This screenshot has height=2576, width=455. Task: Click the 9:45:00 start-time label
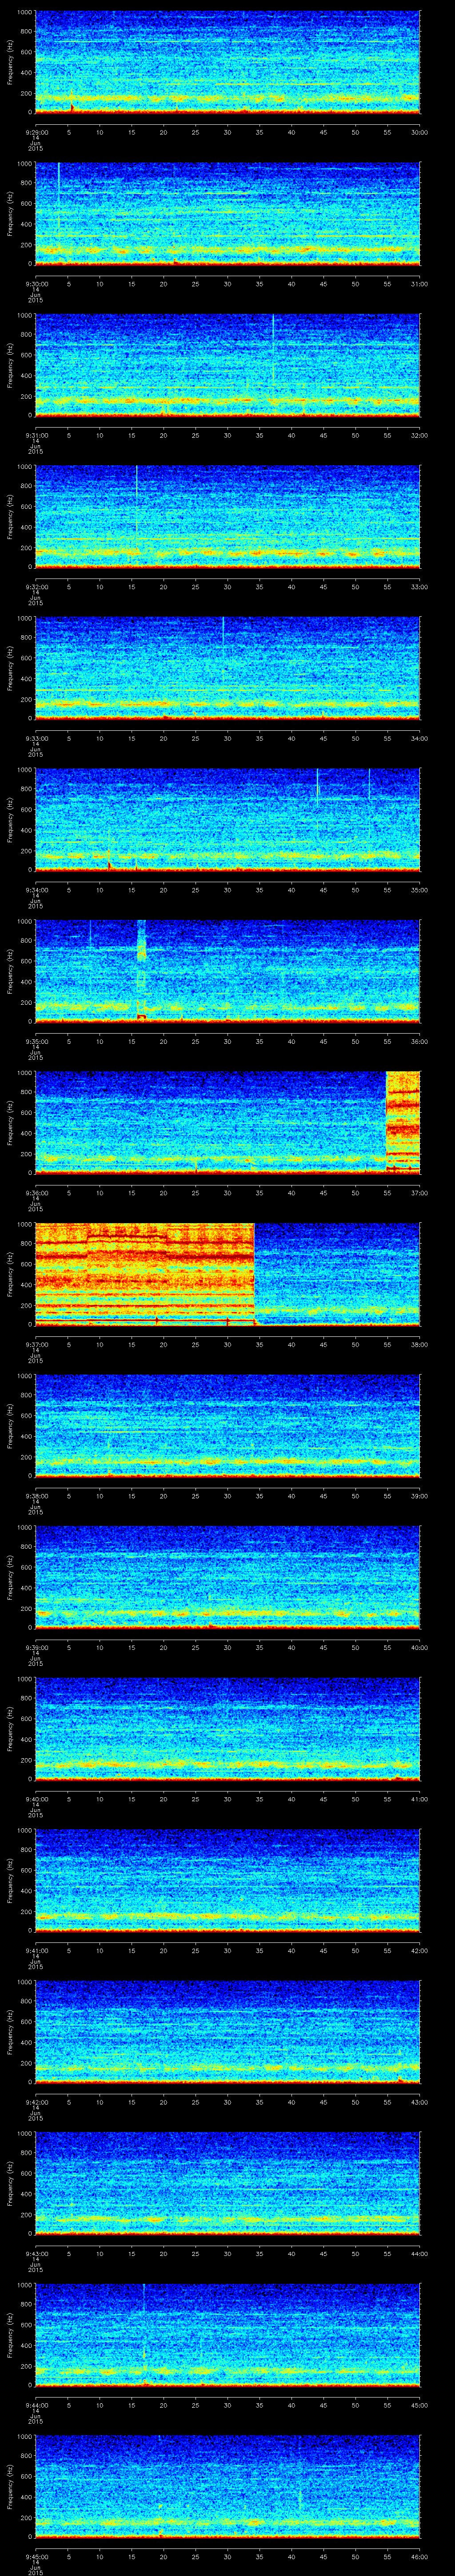(x=36, y=2556)
